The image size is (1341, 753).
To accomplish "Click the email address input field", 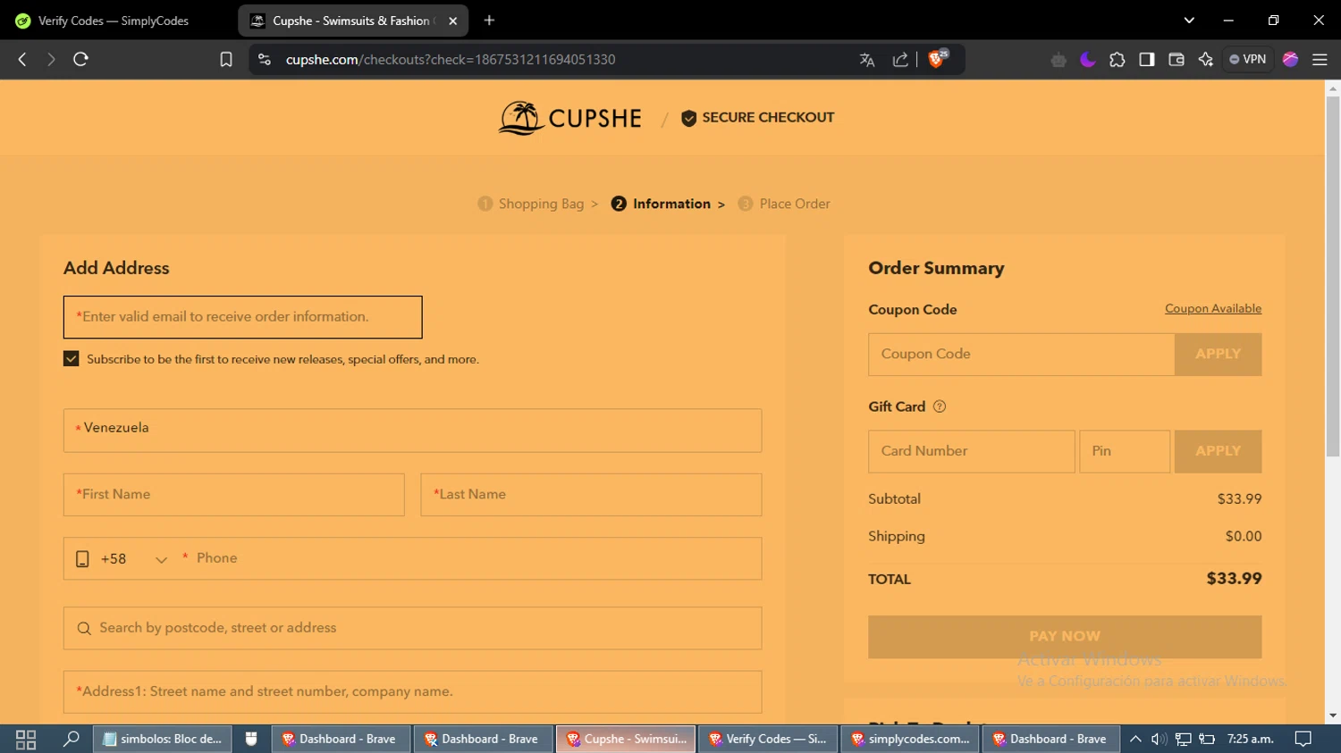I will pos(242,317).
